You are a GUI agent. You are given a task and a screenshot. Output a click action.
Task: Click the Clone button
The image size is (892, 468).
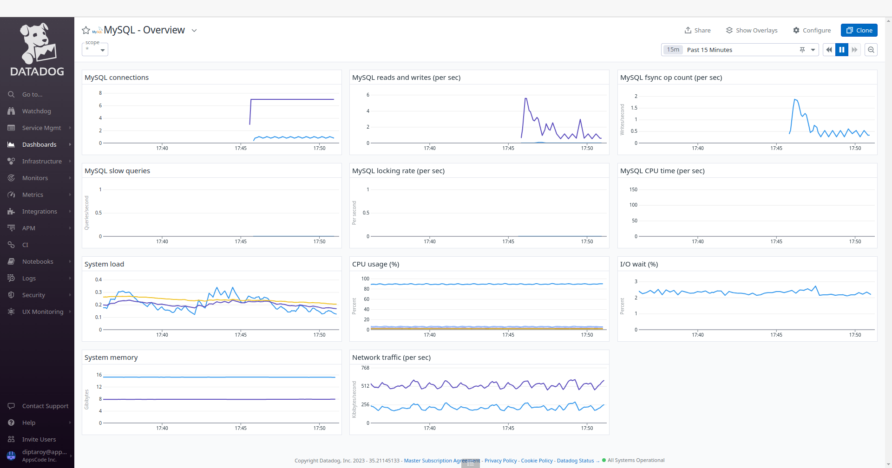point(859,30)
